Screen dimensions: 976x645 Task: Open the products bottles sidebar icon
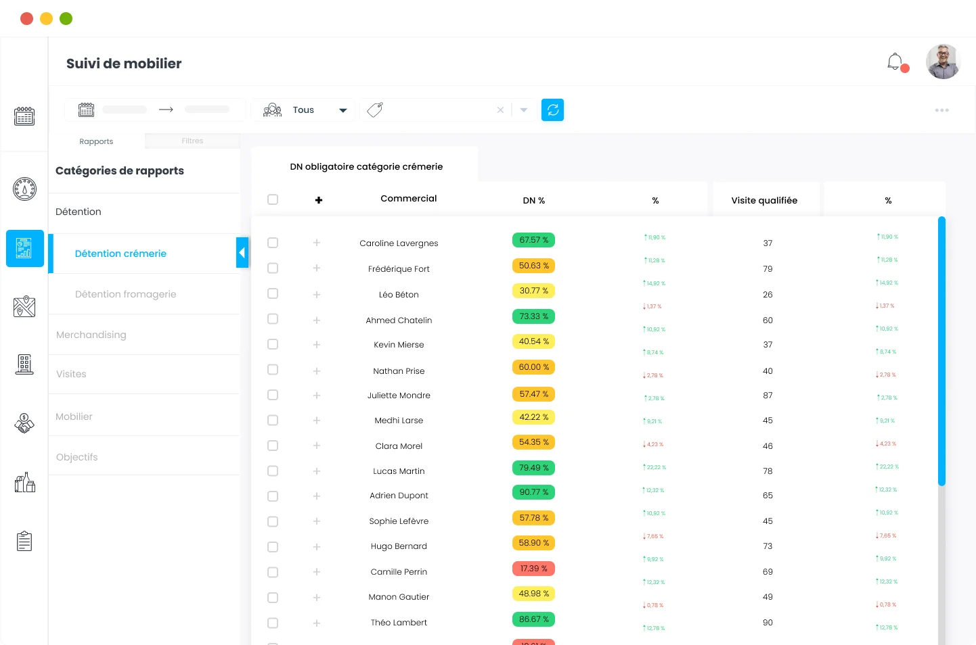(25, 482)
